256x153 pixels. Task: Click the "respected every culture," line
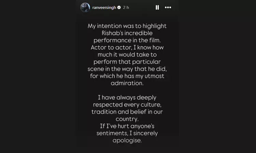pos(127,105)
